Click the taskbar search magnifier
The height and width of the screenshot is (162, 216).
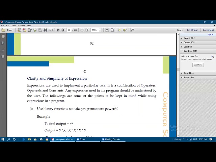8,139
